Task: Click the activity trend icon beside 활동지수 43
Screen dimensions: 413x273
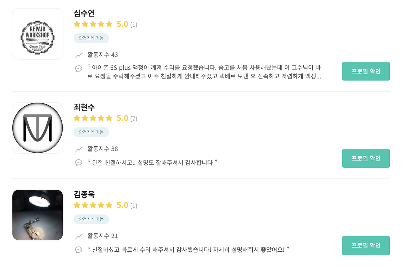Action: [x=79, y=55]
